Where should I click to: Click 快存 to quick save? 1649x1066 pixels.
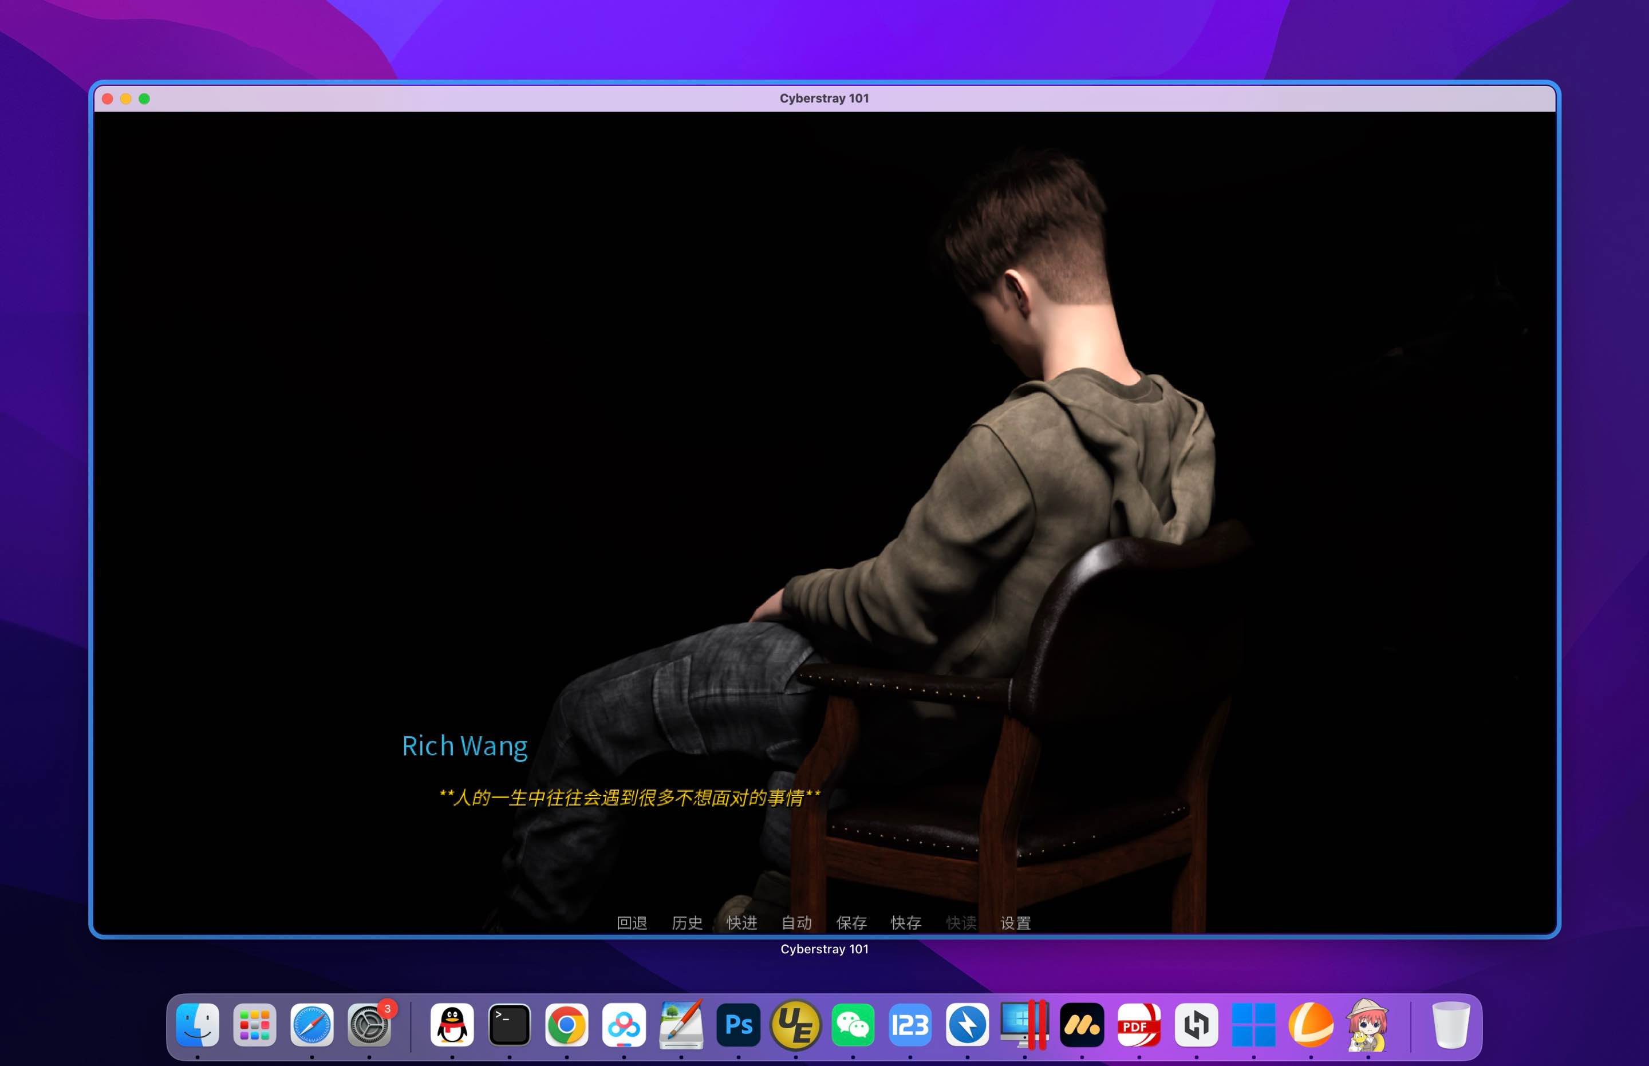pyautogui.click(x=906, y=923)
